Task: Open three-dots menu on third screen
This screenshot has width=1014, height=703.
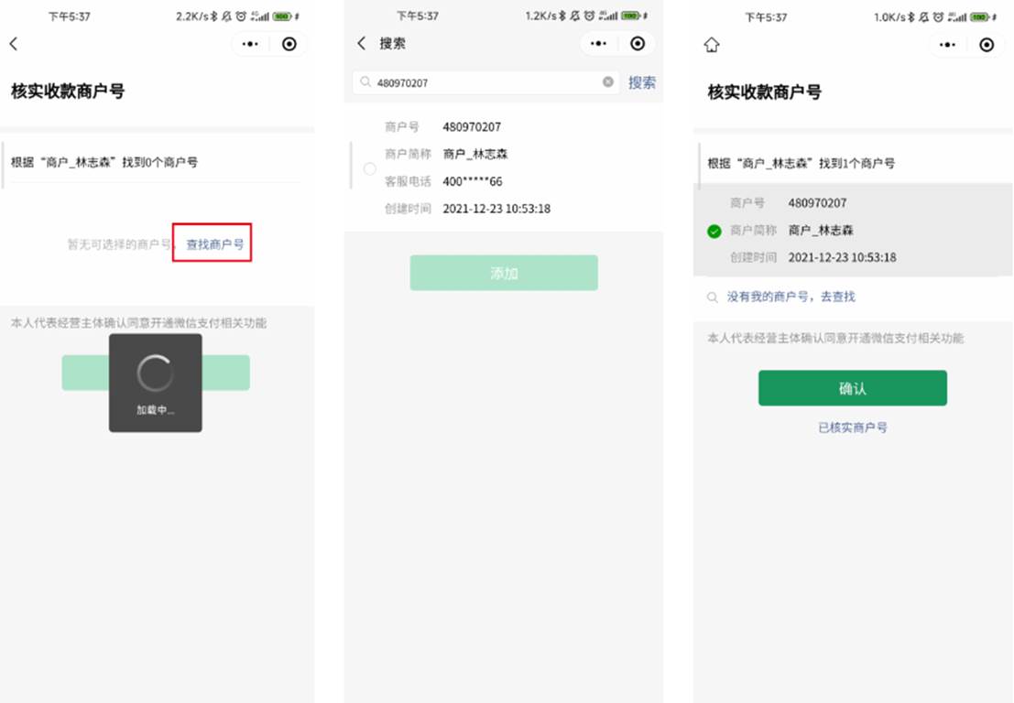Action: point(947,45)
